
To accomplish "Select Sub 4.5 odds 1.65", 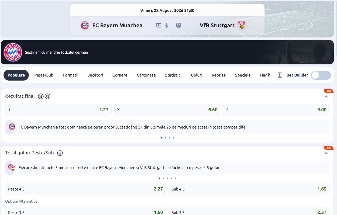I will (249, 189).
